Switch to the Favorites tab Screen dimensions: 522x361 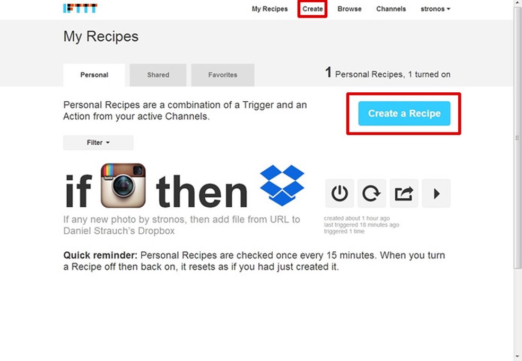click(x=223, y=75)
